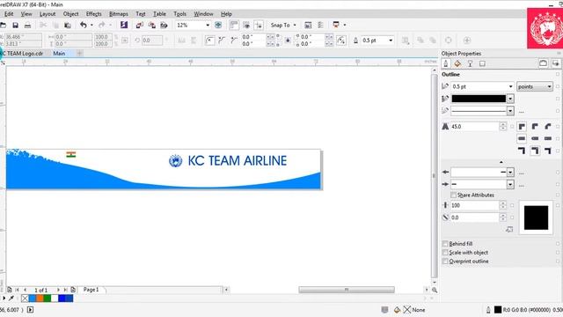Select the outside outline position icon

pos(522,151)
